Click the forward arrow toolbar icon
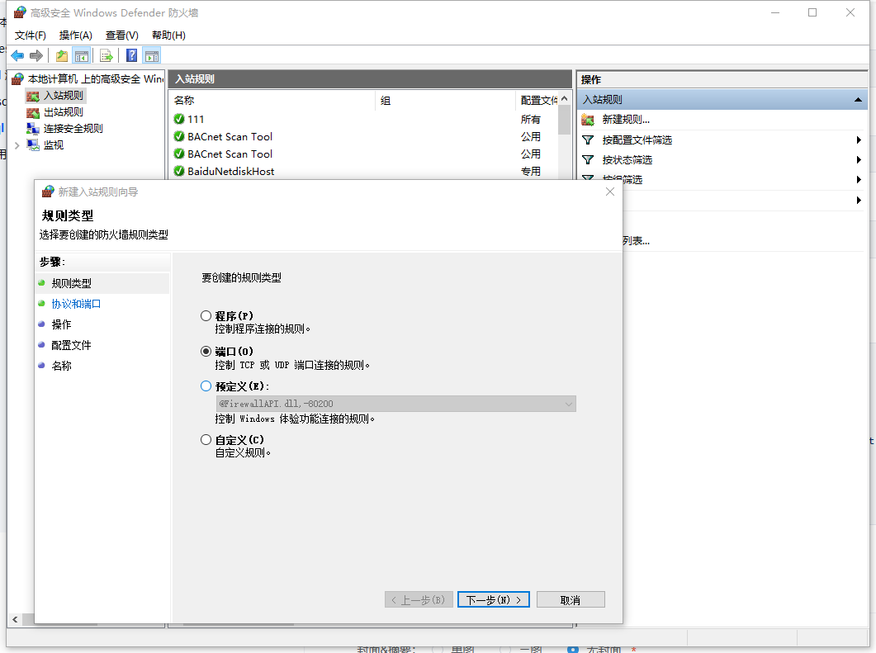876x653 pixels. coord(36,56)
